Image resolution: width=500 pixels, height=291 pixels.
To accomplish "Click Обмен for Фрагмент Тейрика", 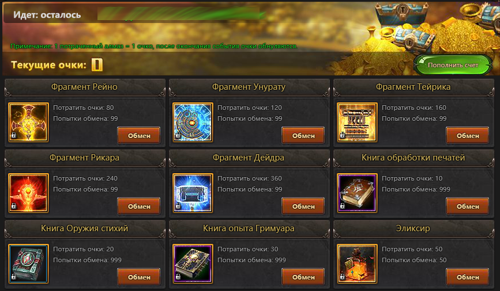I will [x=468, y=136].
